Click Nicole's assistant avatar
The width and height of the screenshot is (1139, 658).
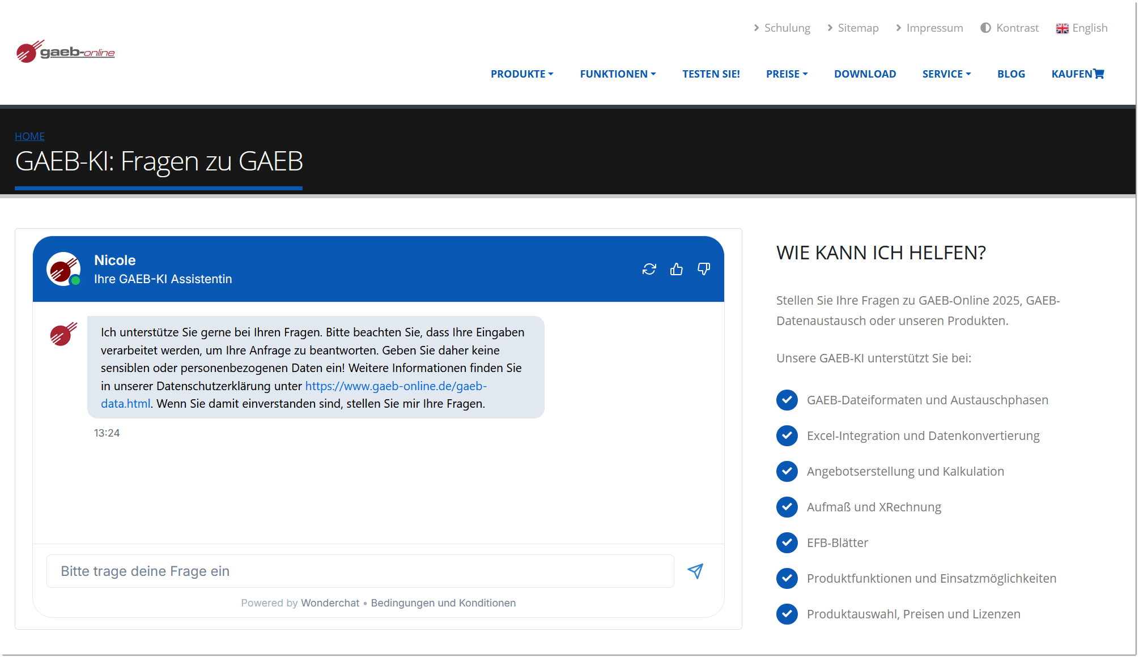pyautogui.click(x=63, y=269)
